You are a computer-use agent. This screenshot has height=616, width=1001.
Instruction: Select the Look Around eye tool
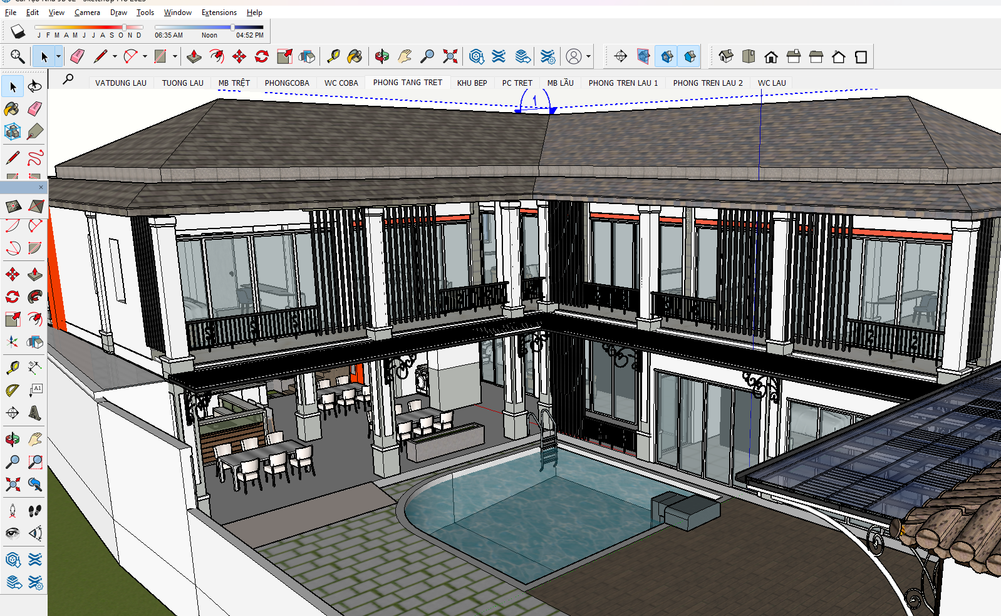point(13,533)
